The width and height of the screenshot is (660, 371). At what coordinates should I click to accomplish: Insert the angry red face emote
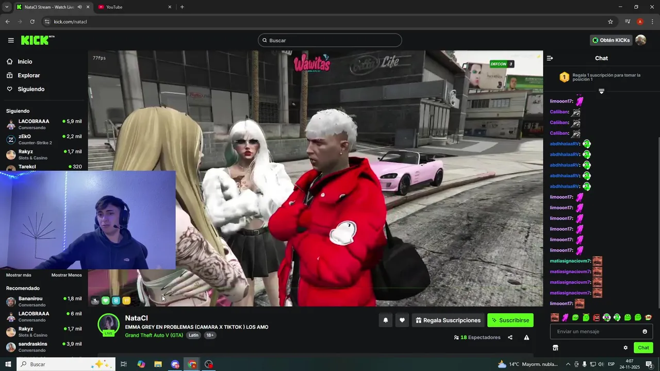click(x=596, y=317)
